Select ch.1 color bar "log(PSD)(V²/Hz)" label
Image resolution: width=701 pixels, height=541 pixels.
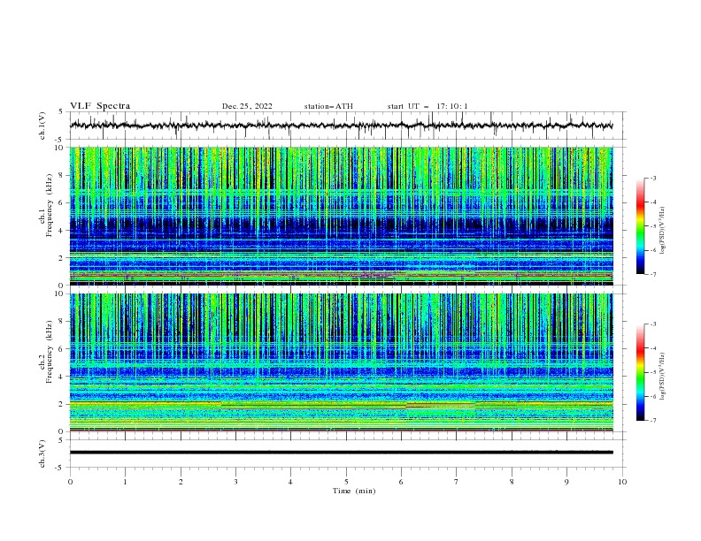[x=663, y=231]
